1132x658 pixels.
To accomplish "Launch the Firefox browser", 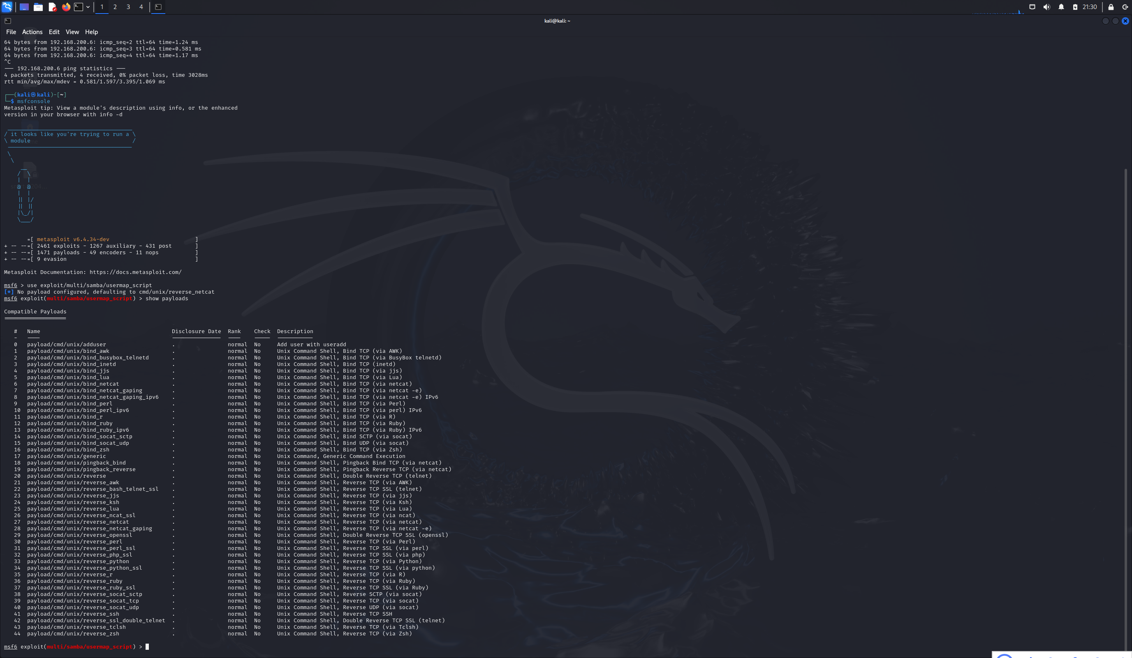I will tap(66, 7).
